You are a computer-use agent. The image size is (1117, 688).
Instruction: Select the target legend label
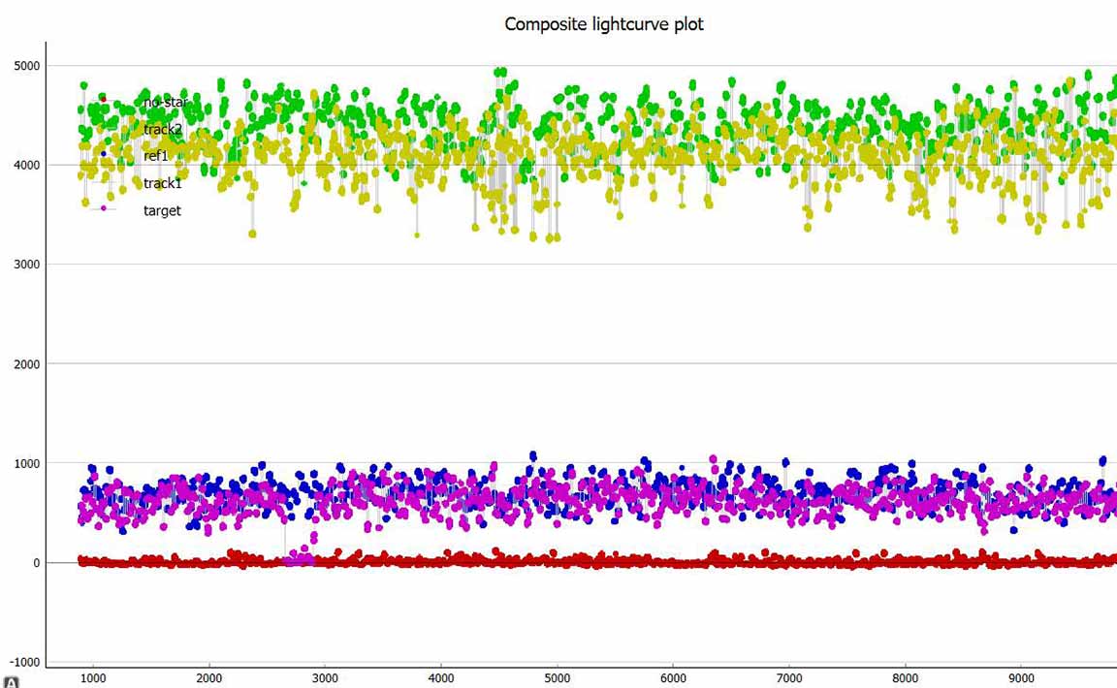tap(162, 210)
